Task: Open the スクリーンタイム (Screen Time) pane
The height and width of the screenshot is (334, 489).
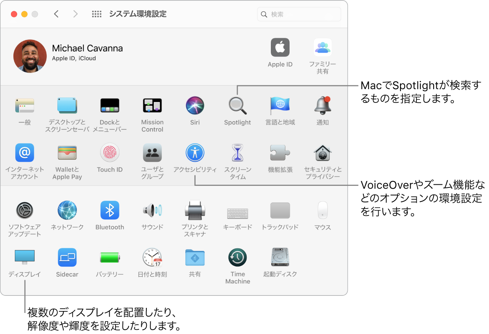Action: (237, 153)
